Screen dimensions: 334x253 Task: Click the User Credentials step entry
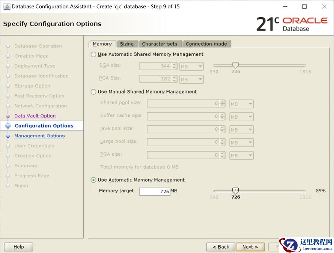coord(34,146)
